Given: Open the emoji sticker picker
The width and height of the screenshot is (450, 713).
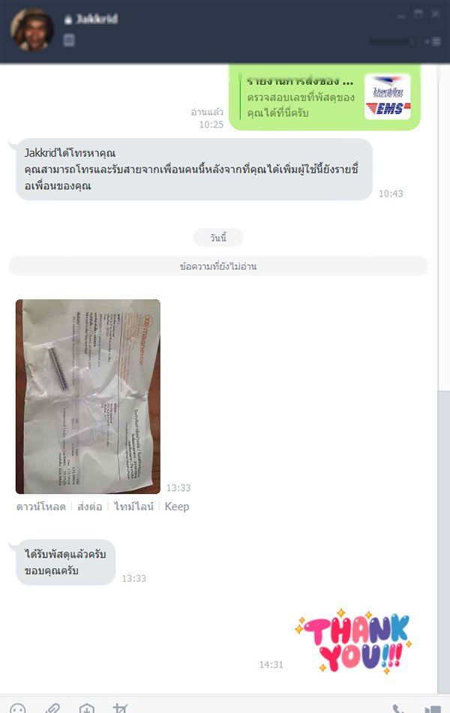Looking at the screenshot, I should click(18, 709).
